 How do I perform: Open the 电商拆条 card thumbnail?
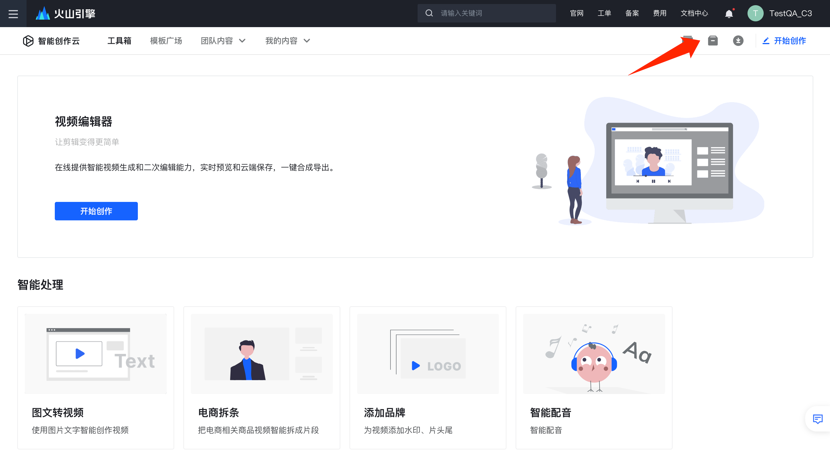coord(262,354)
